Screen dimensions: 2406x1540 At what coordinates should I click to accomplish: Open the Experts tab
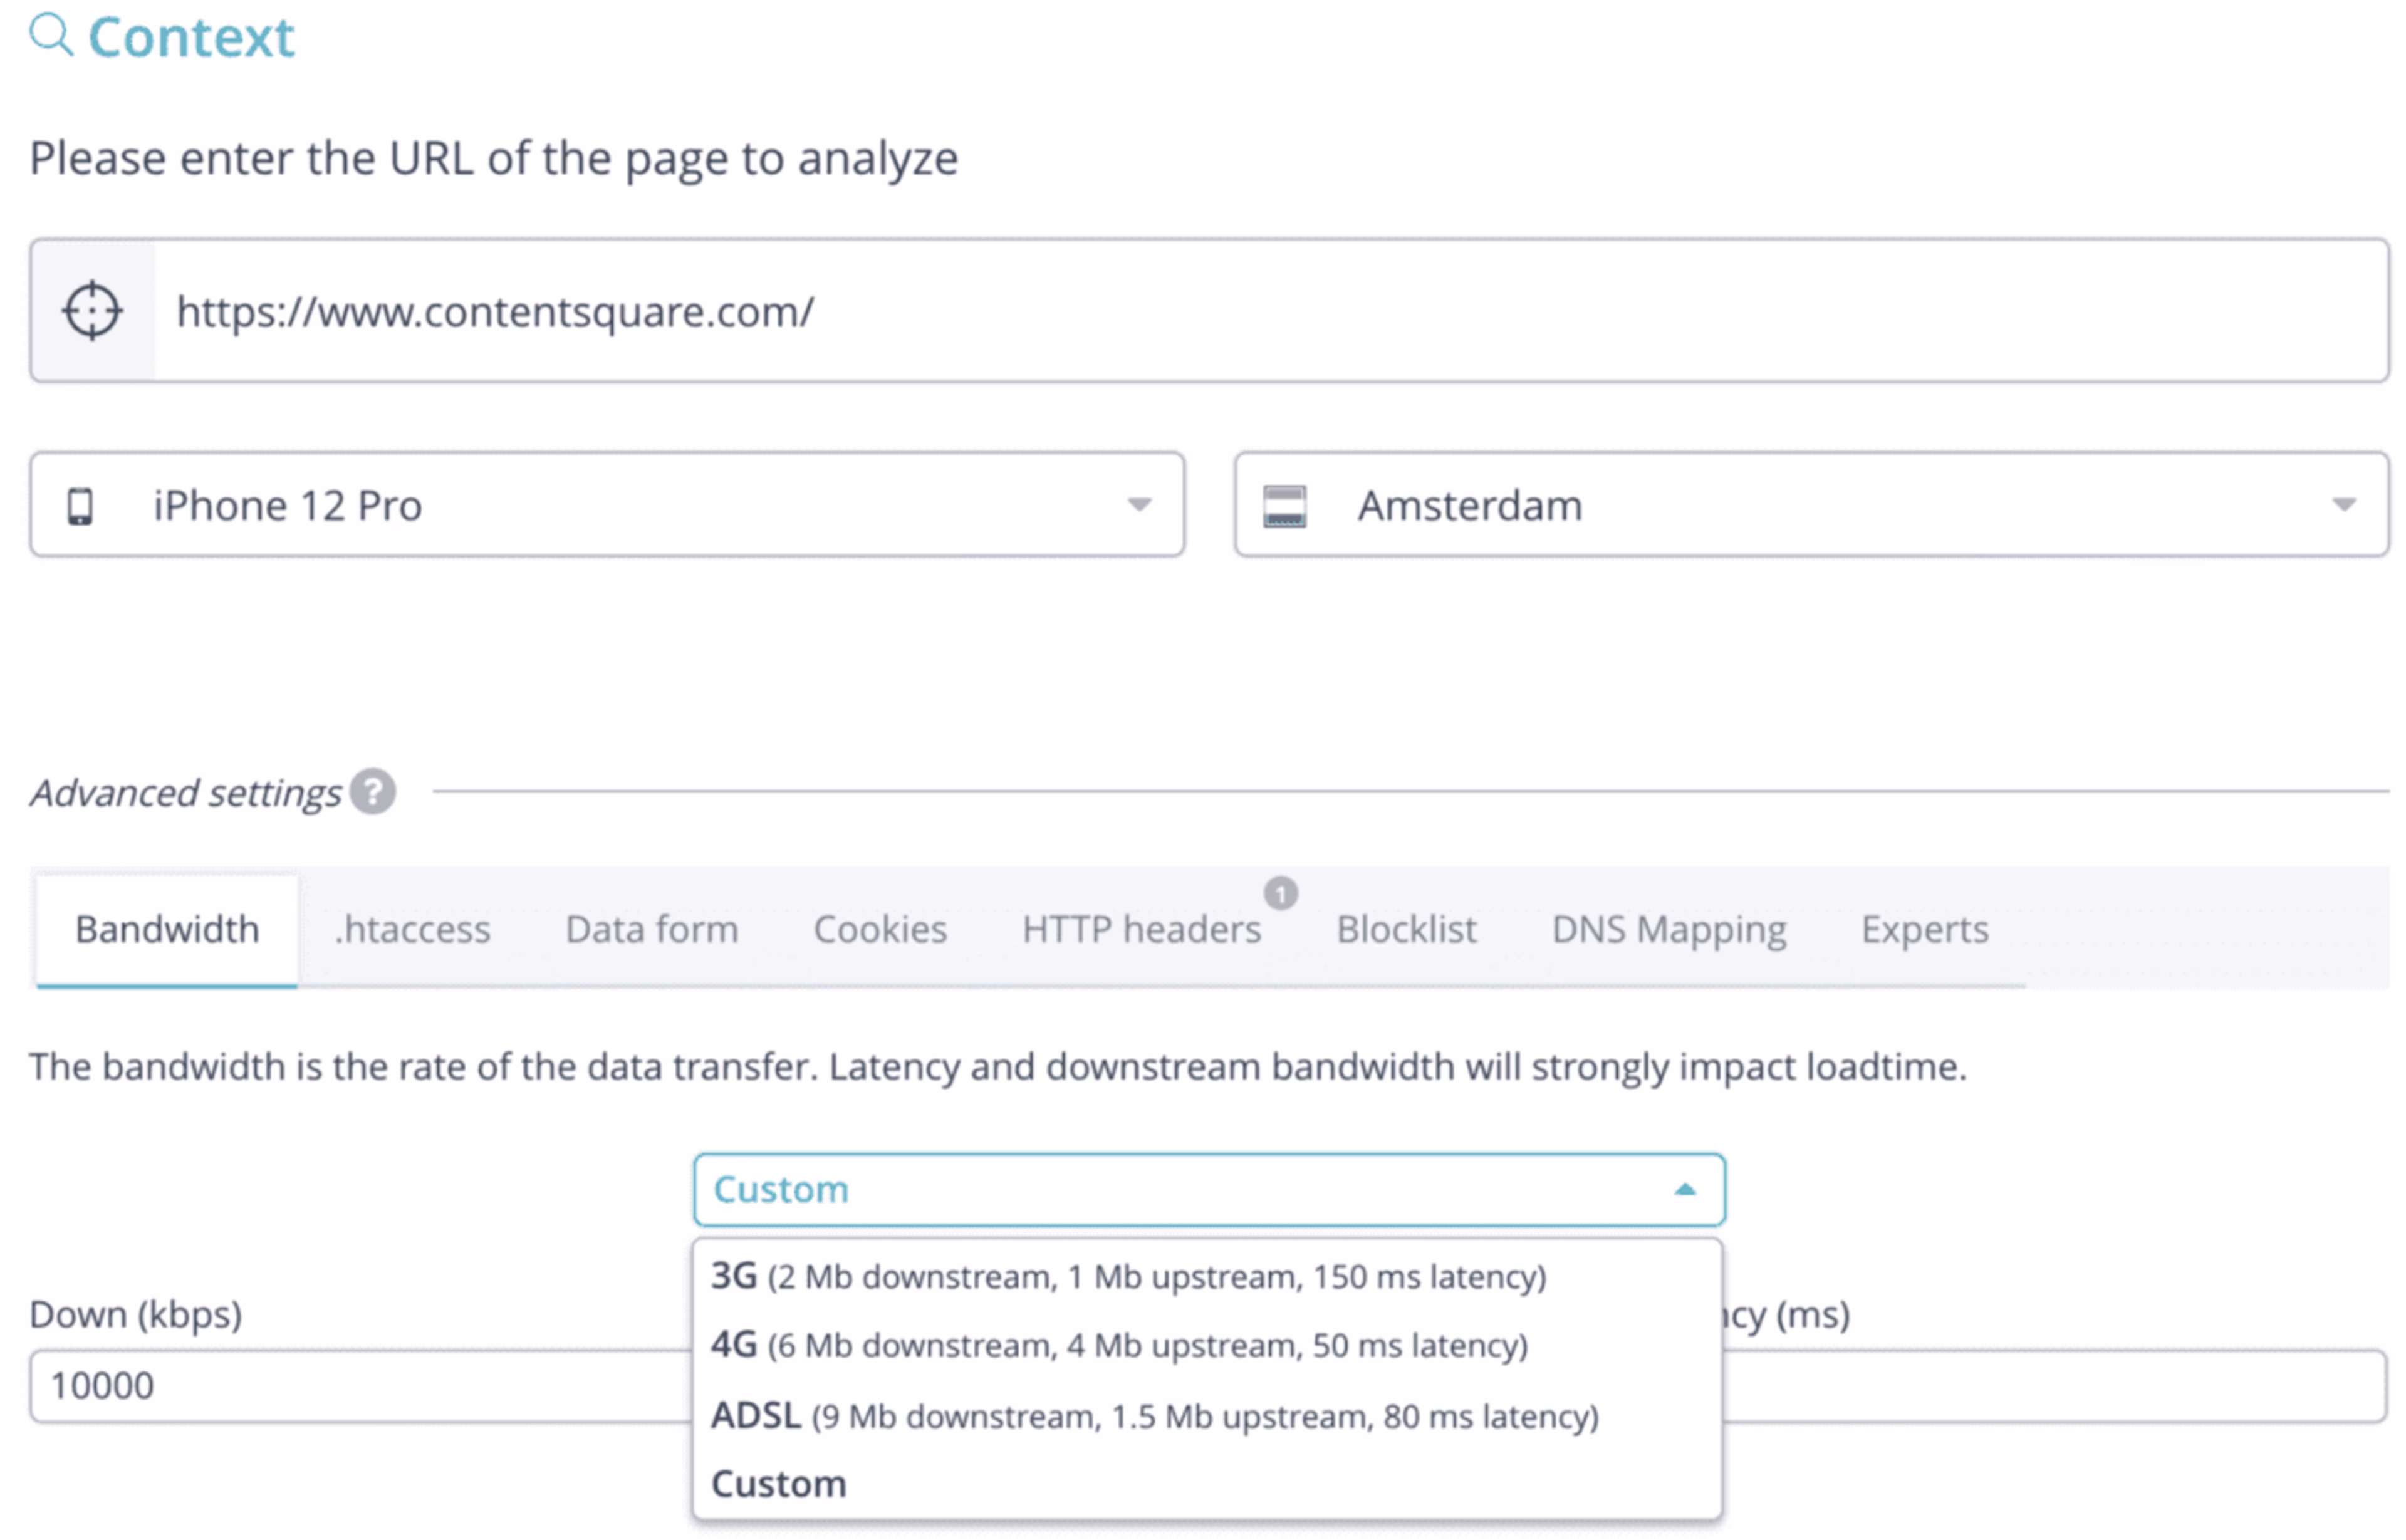[1924, 930]
